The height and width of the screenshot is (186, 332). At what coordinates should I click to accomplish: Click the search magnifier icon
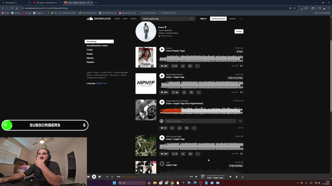192,19
